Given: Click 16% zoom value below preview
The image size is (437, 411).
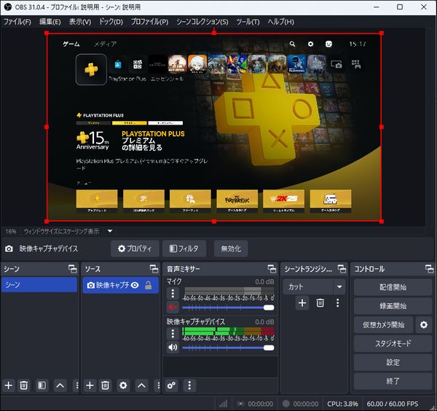Looking at the screenshot, I should (x=11, y=231).
